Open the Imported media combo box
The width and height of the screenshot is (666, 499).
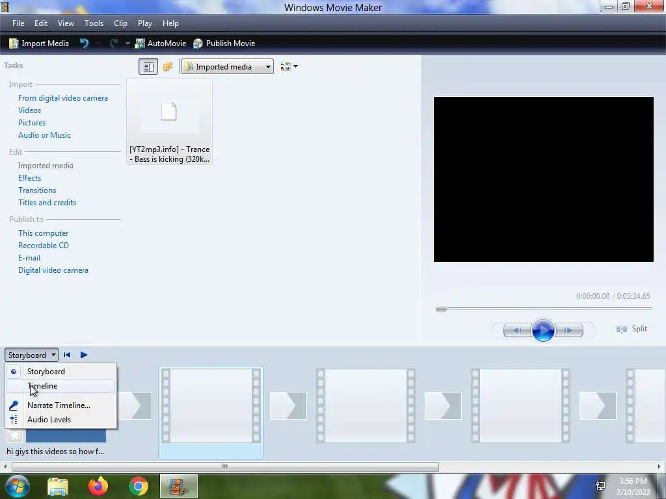pyautogui.click(x=228, y=67)
